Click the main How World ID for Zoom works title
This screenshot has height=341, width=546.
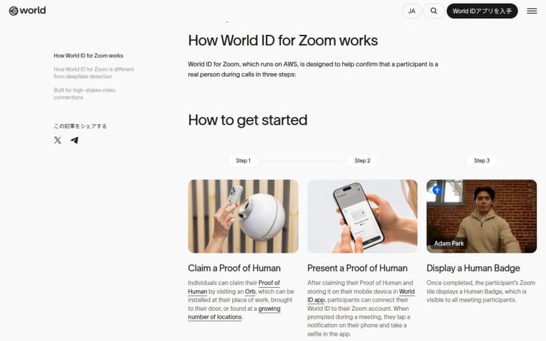pos(283,40)
